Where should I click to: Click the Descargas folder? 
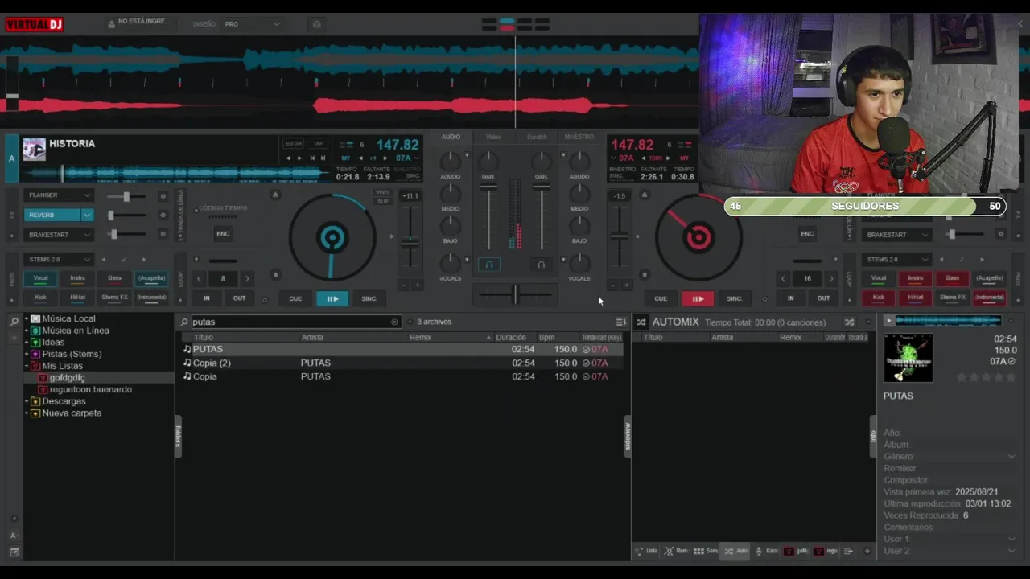tap(64, 401)
